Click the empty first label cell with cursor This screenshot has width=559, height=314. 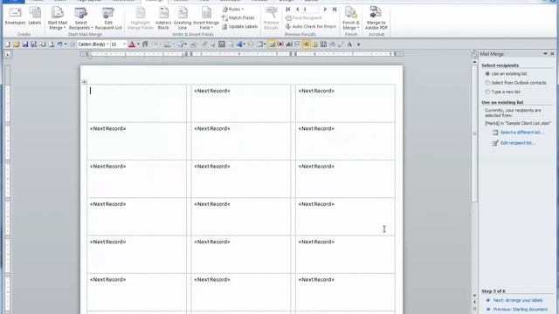tap(136, 103)
